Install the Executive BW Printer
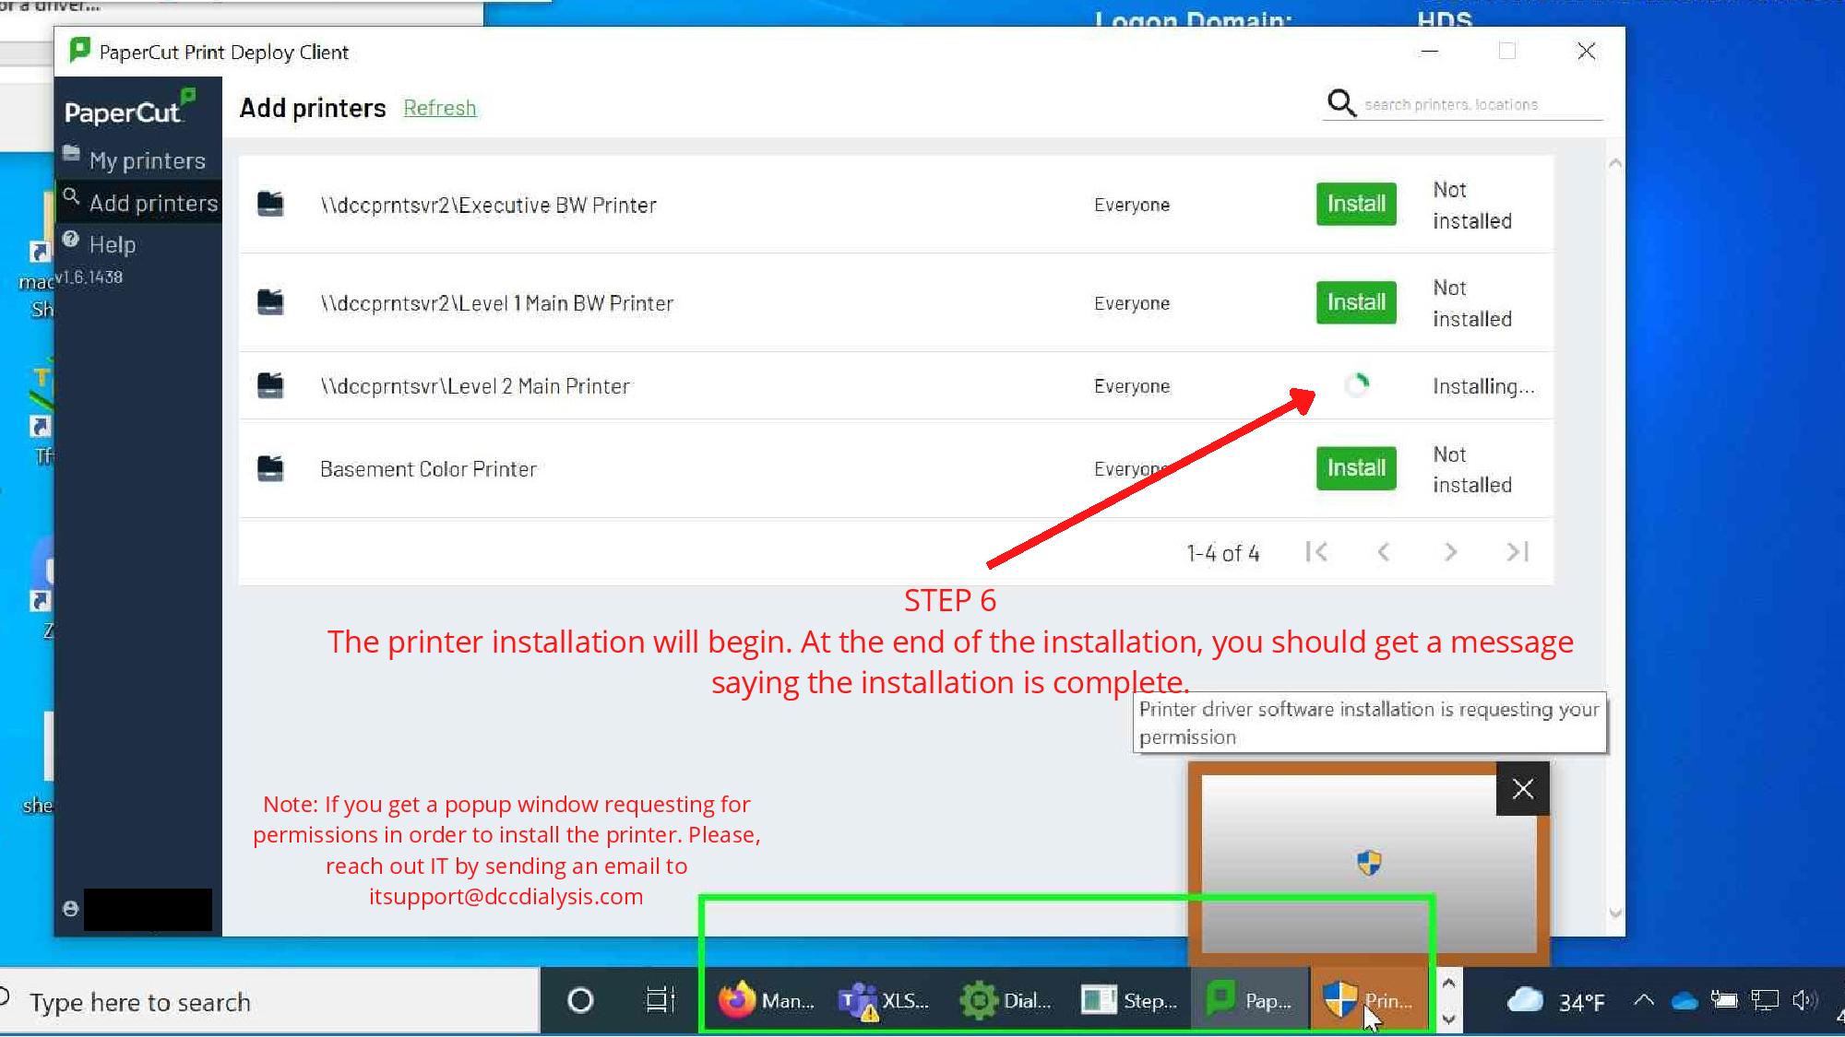1845x1037 pixels. pyautogui.click(x=1356, y=204)
